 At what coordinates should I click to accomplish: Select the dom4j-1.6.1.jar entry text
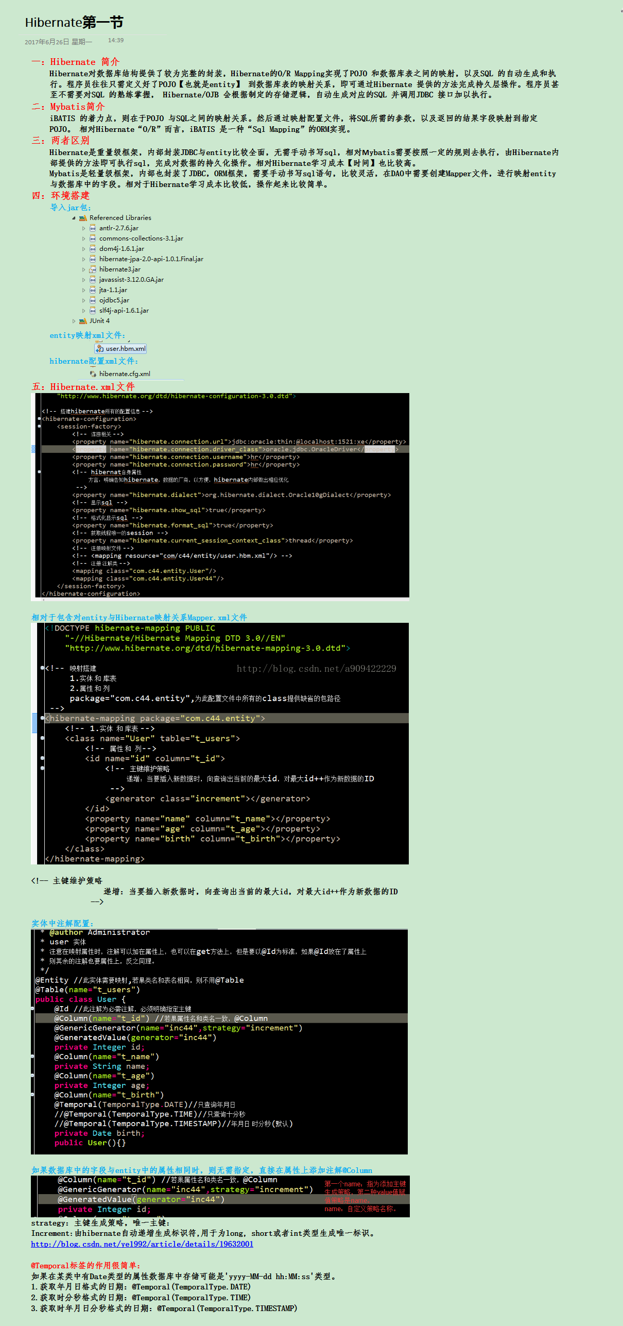coord(122,249)
